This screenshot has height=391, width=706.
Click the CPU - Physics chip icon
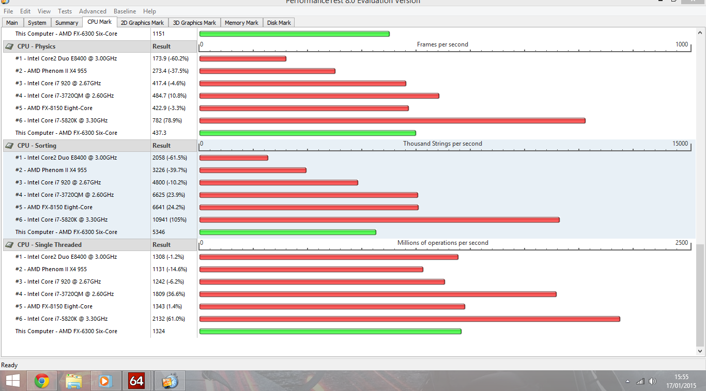point(9,46)
